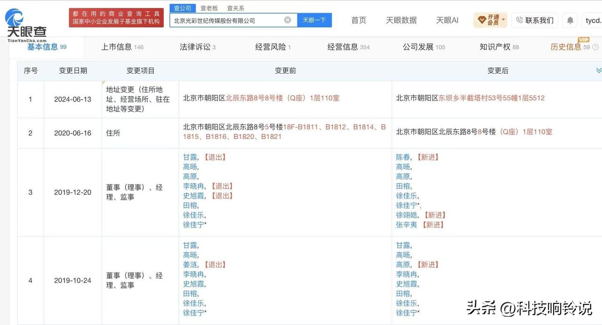Open 高原 link marked 新进 in row 4
602x325 pixels.
[x=403, y=264]
